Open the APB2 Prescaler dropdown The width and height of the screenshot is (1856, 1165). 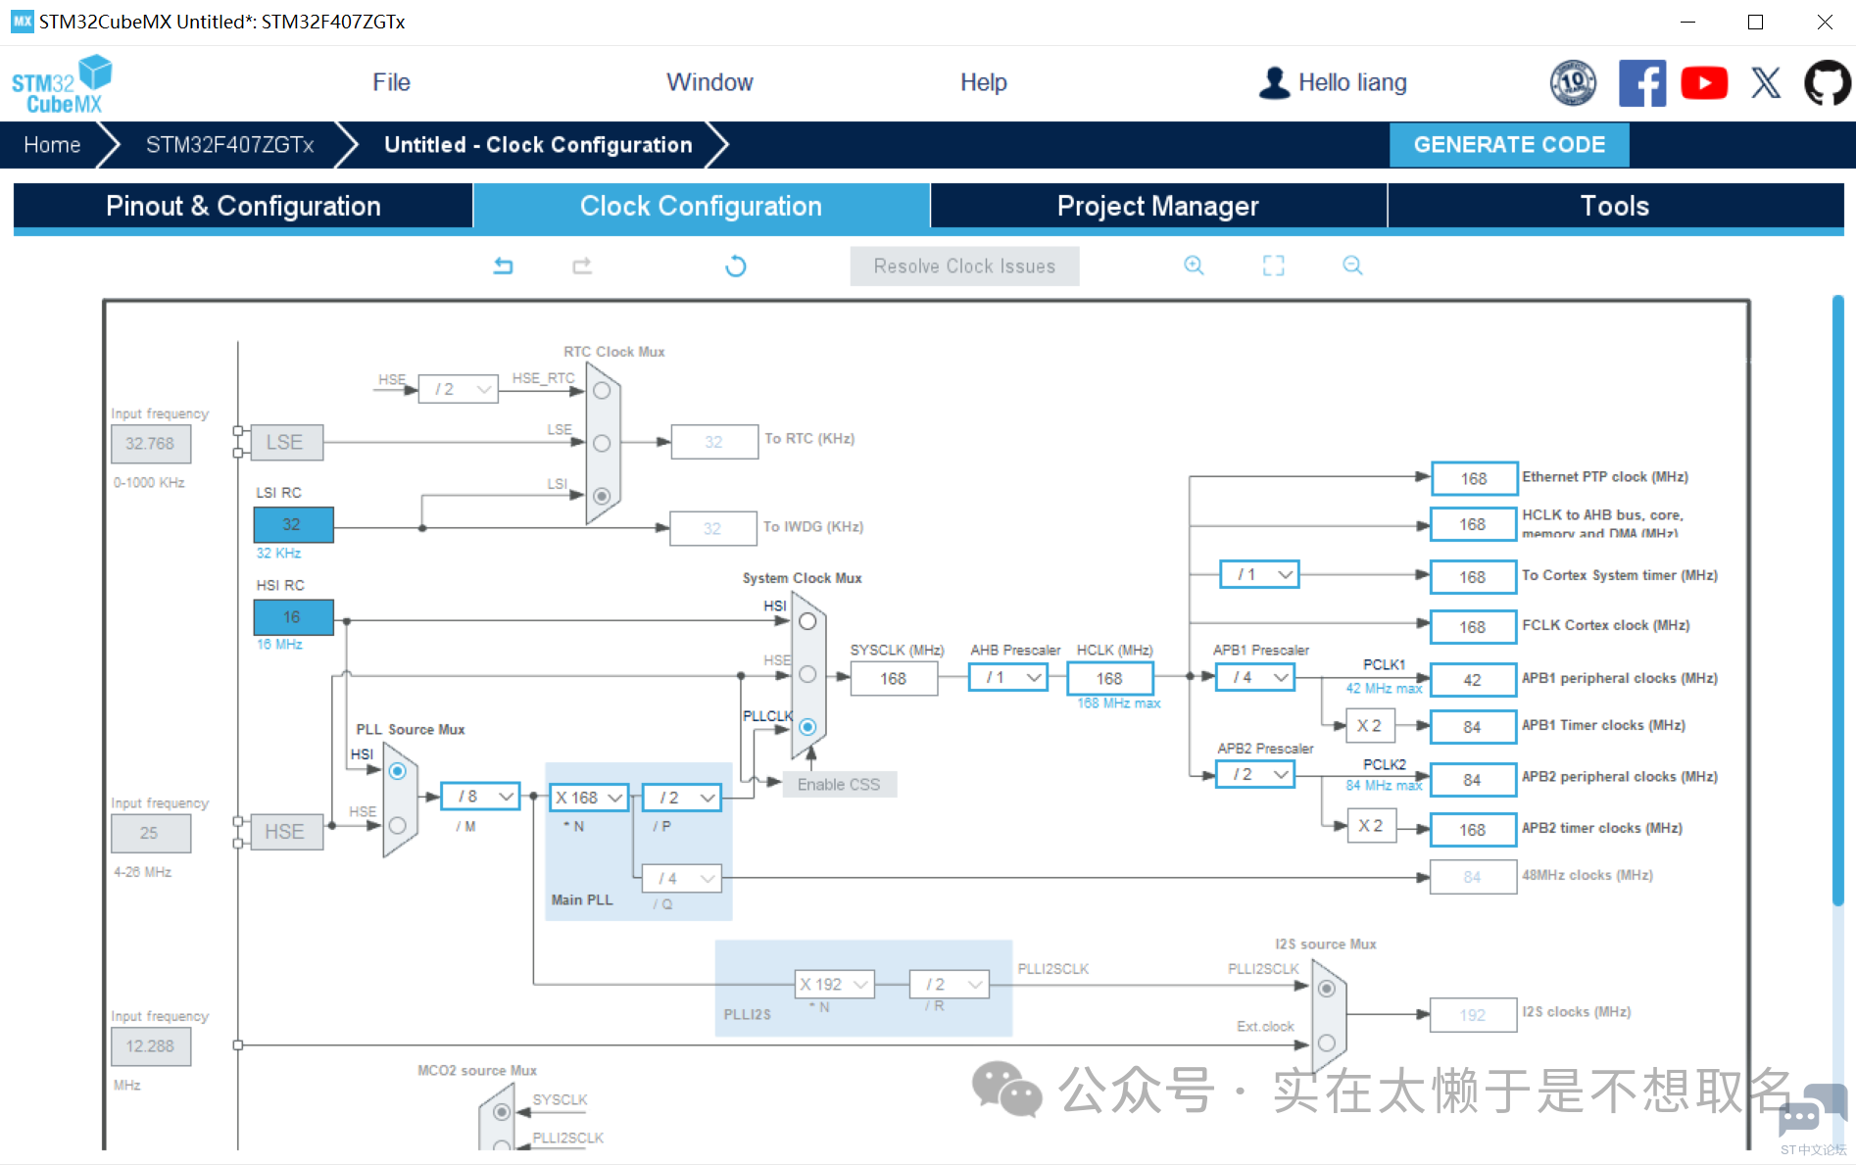click(1255, 774)
